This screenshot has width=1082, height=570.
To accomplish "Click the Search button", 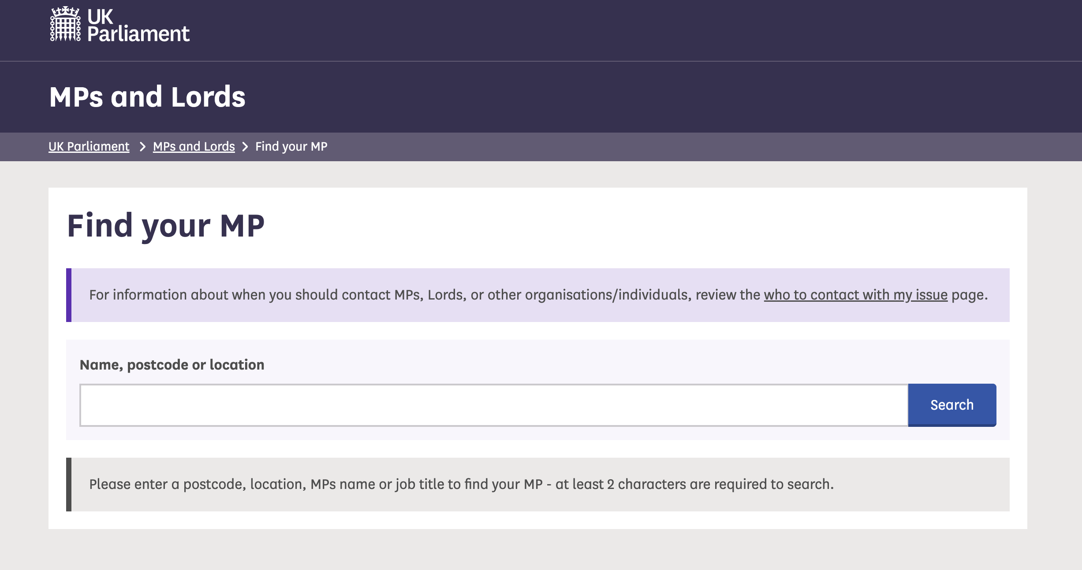I will pos(952,405).
